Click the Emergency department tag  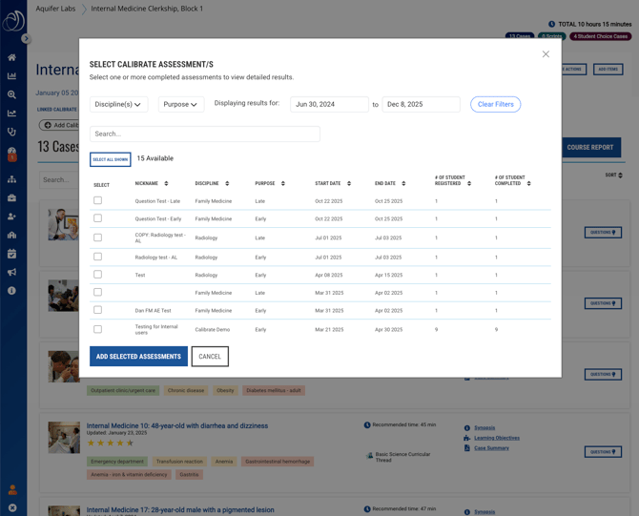pyautogui.click(x=117, y=462)
